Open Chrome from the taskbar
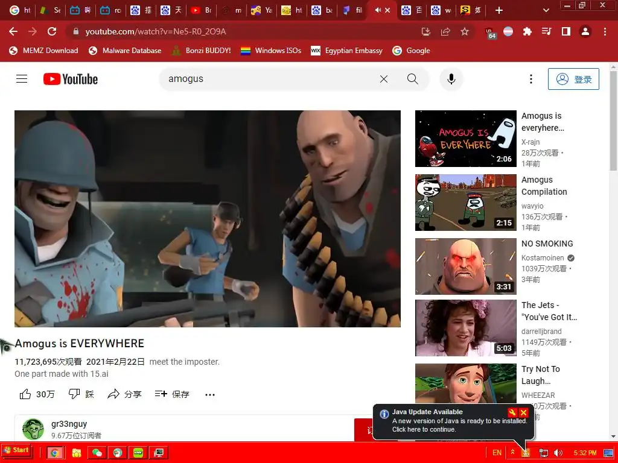Screen dimensions: 618x463 [55, 453]
